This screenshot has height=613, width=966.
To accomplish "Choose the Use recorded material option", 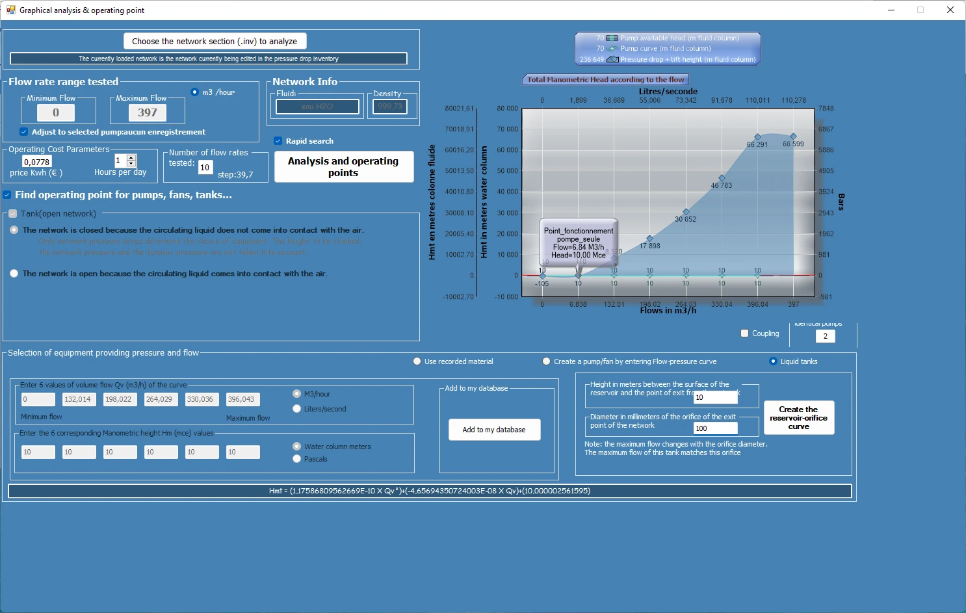I will [417, 361].
